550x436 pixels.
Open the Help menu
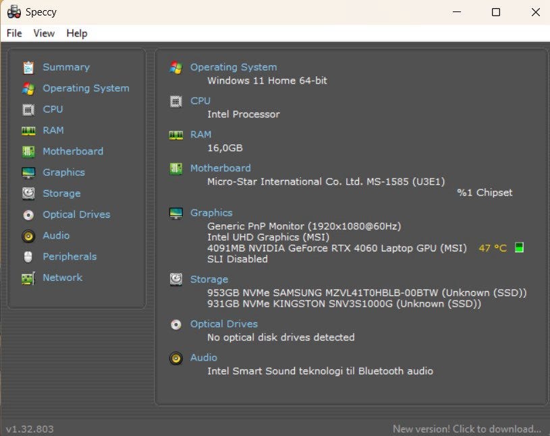pyautogui.click(x=77, y=33)
